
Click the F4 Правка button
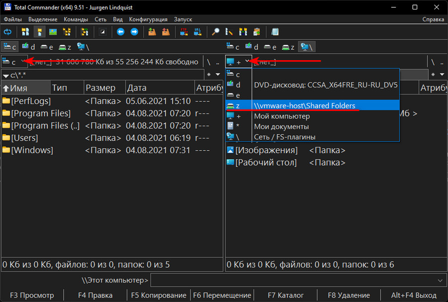(x=95, y=295)
